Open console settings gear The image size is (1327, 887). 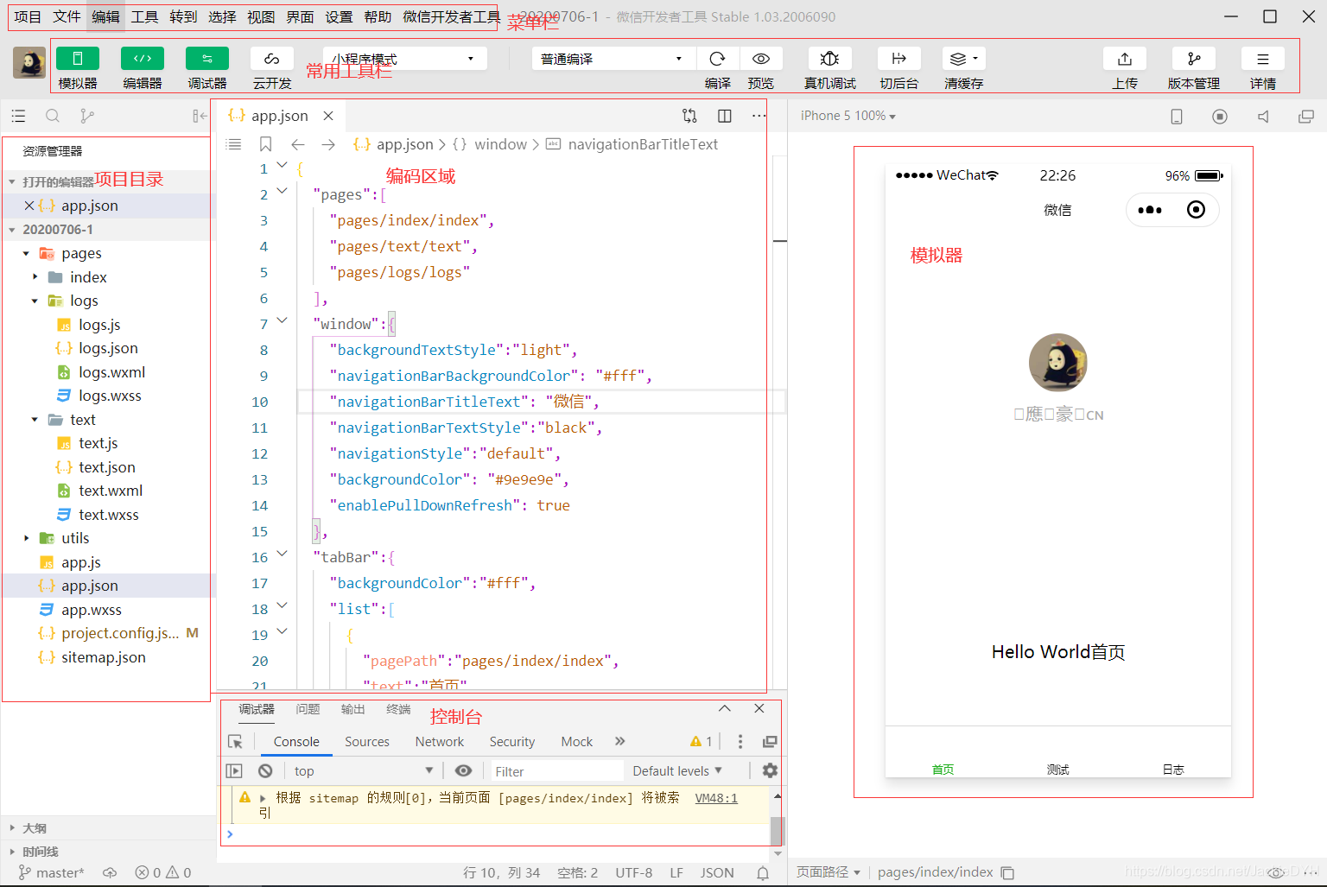point(770,770)
